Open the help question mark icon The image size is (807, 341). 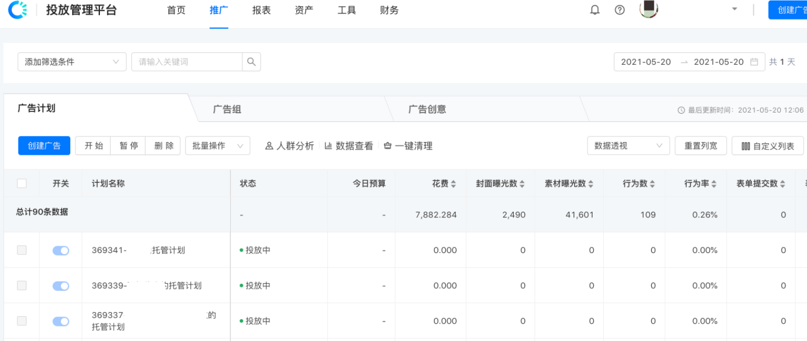pos(619,9)
